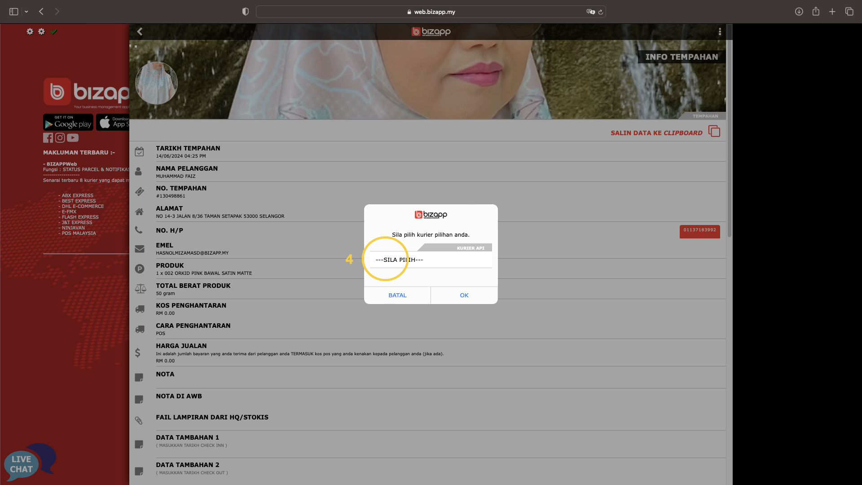Open Bizapp Instagram page icon
The width and height of the screenshot is (862, 485).
(x=60, y=138)
